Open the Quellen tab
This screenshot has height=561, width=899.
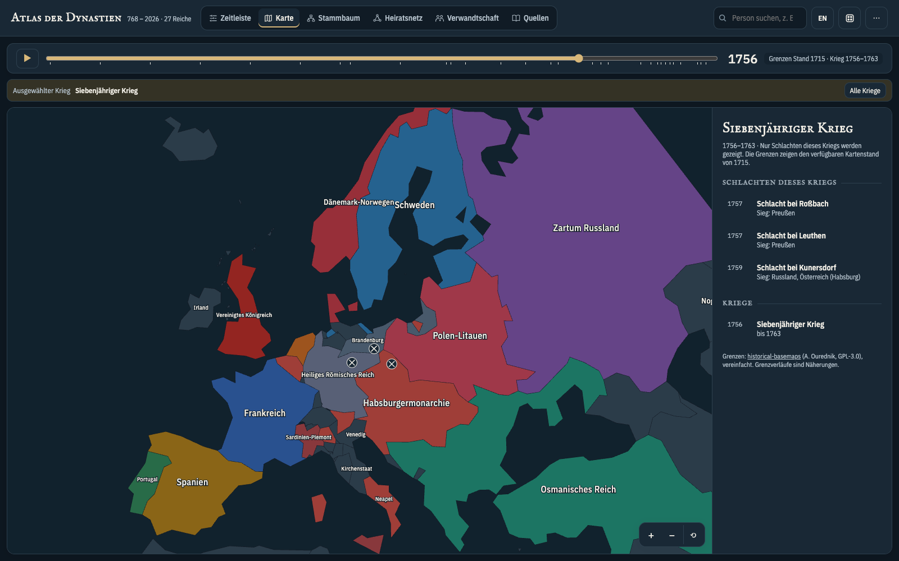pos(530,18)
